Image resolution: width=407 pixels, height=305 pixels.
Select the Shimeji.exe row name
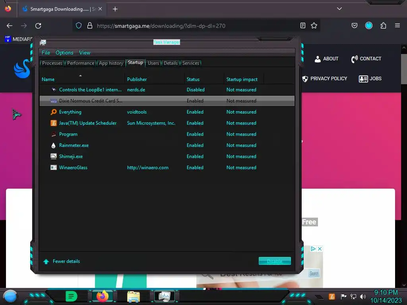point(71,156)
